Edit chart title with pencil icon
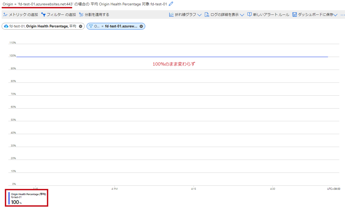This screenshot has width=345, height=208. tap(171, 4)
